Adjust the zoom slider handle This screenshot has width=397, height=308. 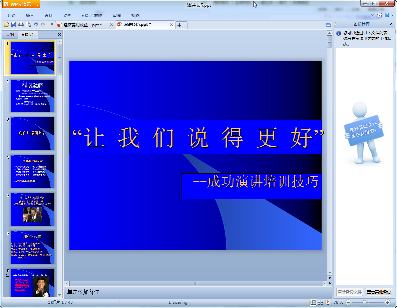tap(364, 302)
